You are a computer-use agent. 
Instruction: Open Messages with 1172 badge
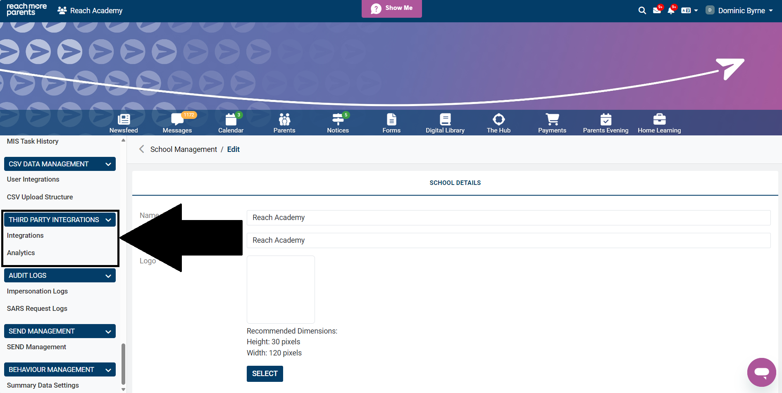click(x=177, y=120)
